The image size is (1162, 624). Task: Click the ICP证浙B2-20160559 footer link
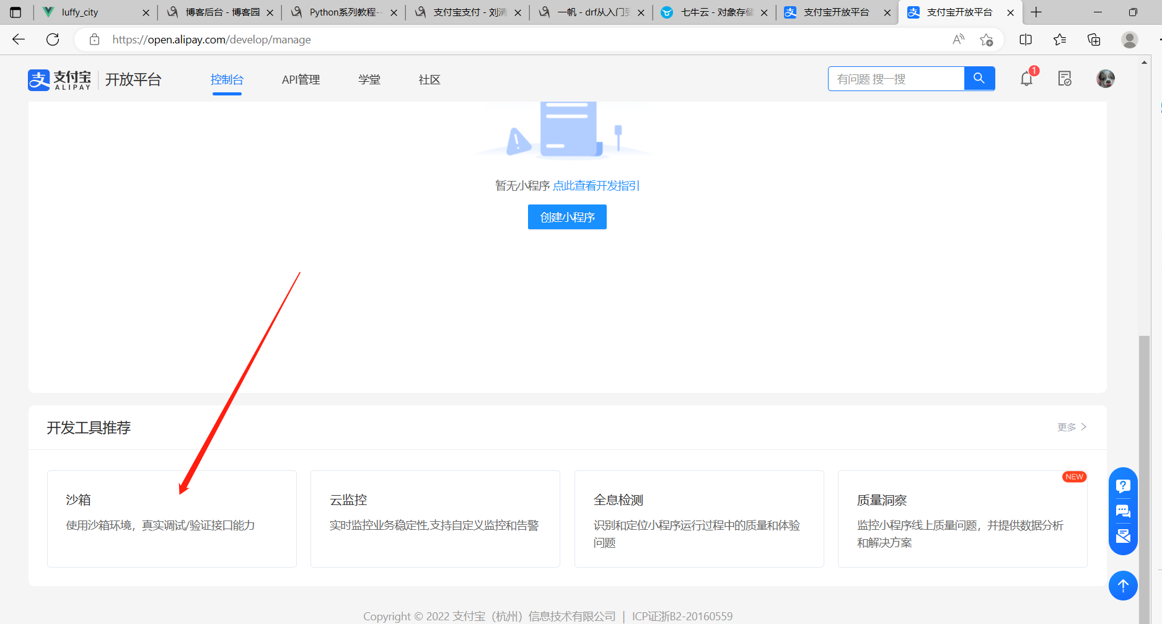point(682,617)
